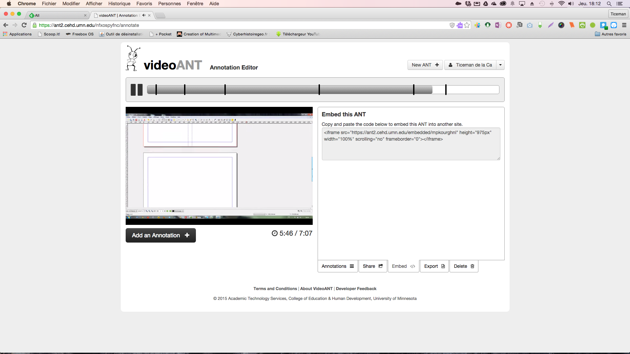Jump to the last annotation marker on timeline

(x=446, y=90)
